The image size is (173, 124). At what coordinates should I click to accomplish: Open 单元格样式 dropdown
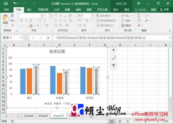coord(106,25)
